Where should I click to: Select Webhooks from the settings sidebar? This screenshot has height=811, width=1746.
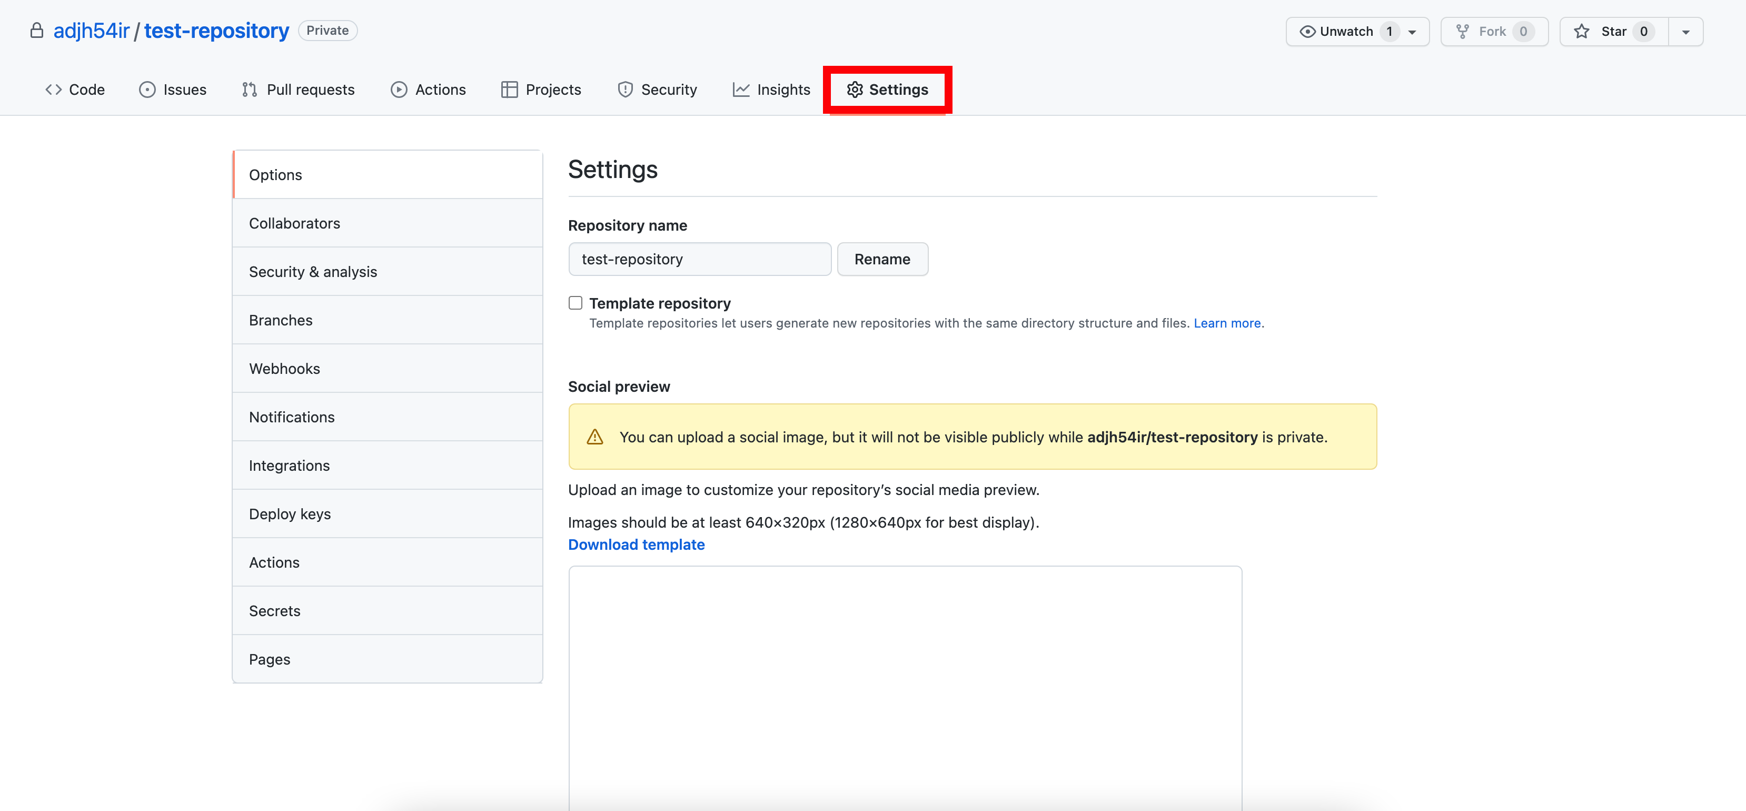pyautogui.click(x=284, y=368)
